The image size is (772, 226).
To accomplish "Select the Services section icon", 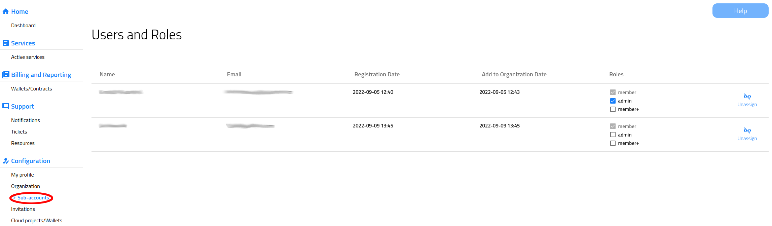I will pyautogui.click(x=5, y=43).
